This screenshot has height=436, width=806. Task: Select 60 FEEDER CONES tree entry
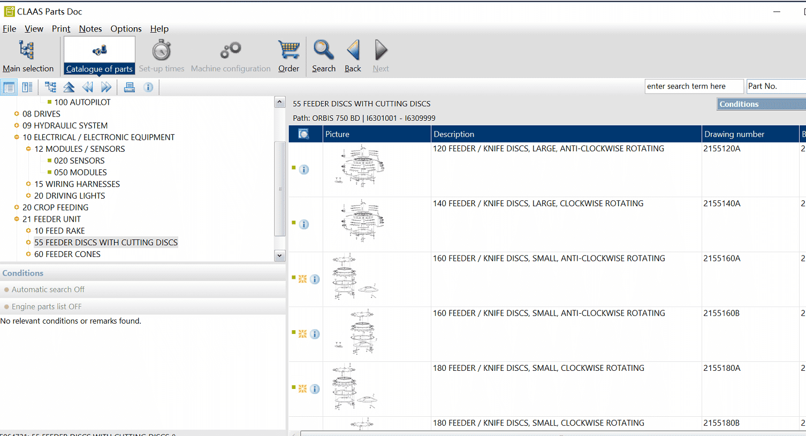coord(67,254)
